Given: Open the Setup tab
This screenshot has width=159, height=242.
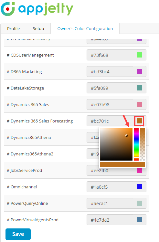Looking at the screenshot, I should pyautogui.click(x=38, y=28).
